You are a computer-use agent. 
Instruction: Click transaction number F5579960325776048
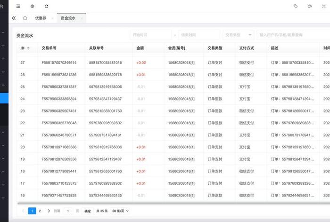pos(59,123)
